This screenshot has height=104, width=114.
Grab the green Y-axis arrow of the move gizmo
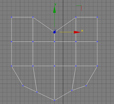click(x=54, y=9)
